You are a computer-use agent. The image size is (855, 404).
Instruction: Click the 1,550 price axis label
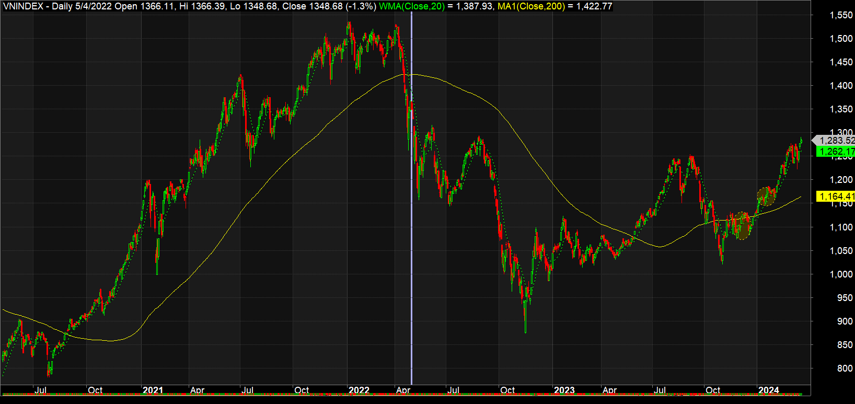coord(841,15)
